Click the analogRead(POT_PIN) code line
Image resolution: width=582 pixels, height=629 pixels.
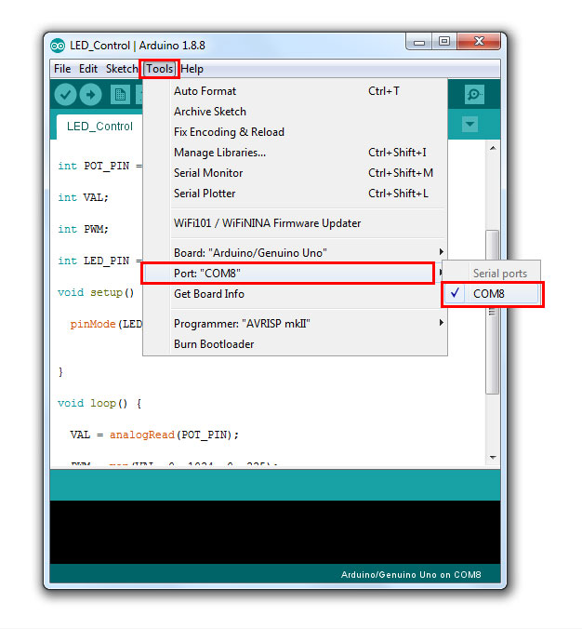click(x=154, y=435)
